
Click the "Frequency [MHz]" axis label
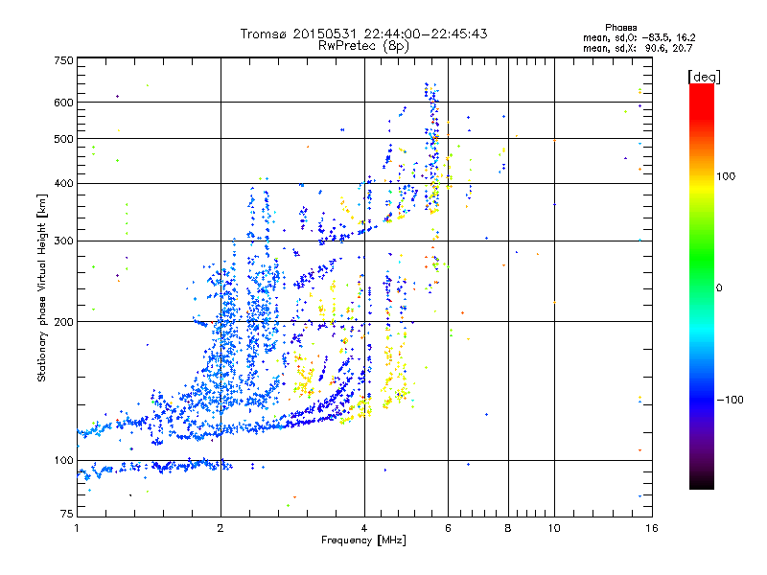click(x=363, y=540)
